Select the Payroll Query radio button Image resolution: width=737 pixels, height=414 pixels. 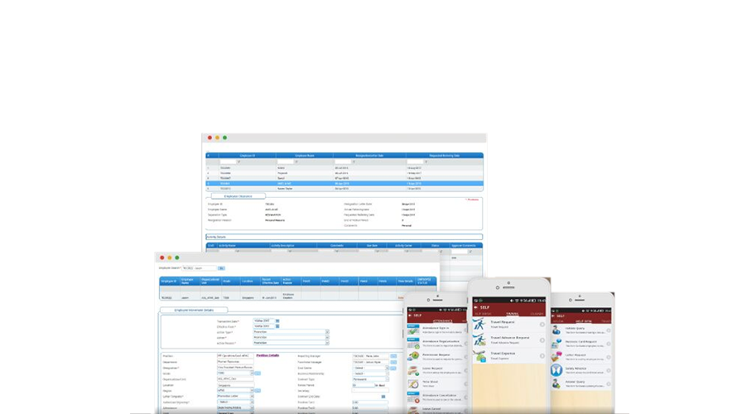pos(609,384)
